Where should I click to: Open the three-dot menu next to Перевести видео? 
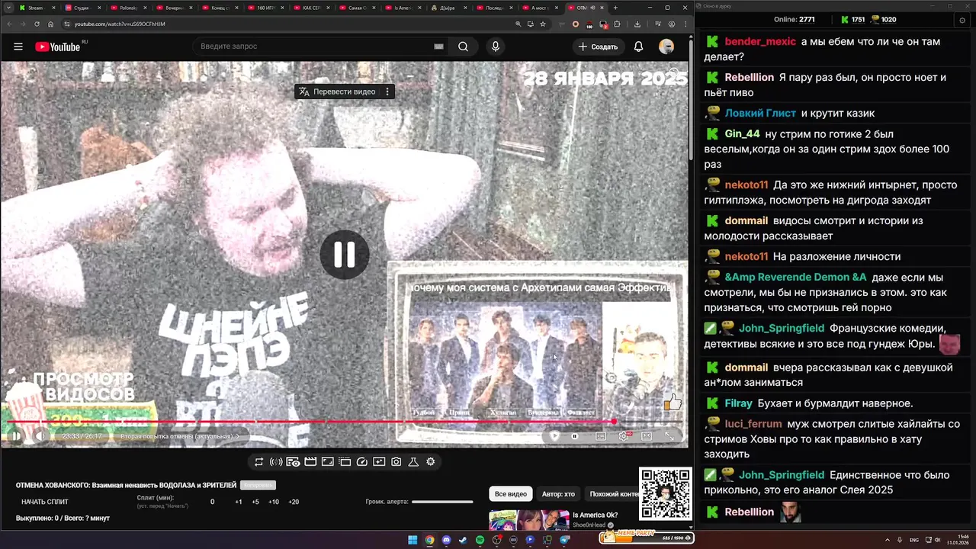387,91
